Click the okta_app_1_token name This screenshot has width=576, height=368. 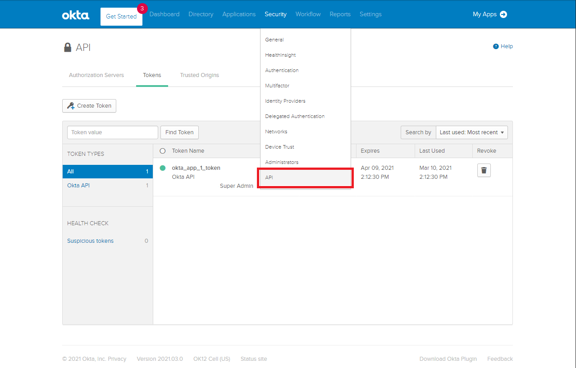[x=196, y=168]
